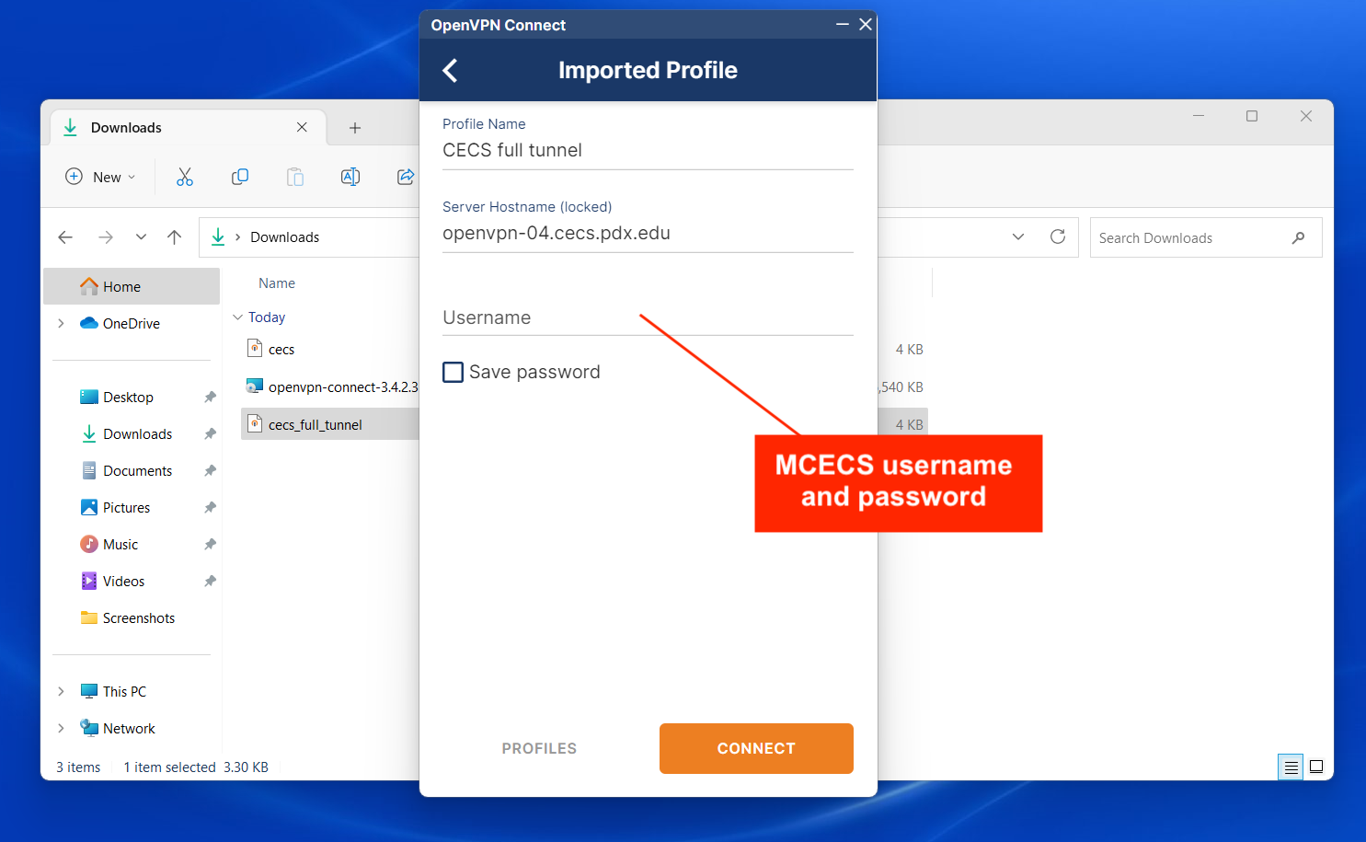Close the Downloads Explorer tab

coord(302,128)
